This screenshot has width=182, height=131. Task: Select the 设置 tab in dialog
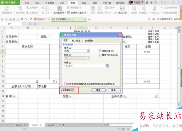tap(66, 41)
